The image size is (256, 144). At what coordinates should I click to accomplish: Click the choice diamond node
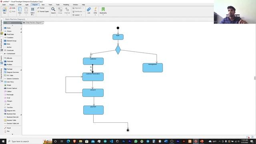tap(118, 50)
